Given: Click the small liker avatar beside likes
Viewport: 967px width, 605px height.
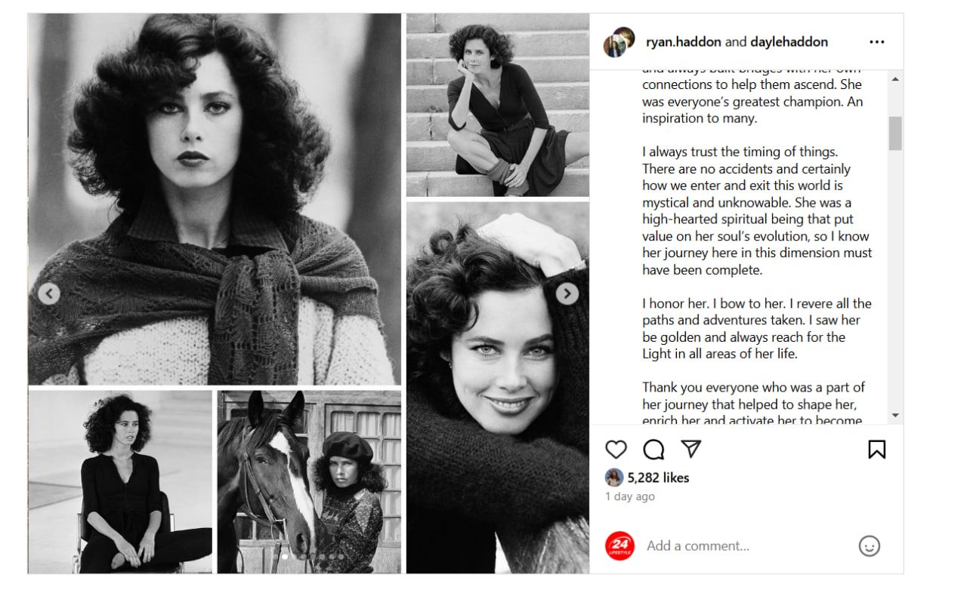Looking at the screenshot, I should click(x=614, y=478).
